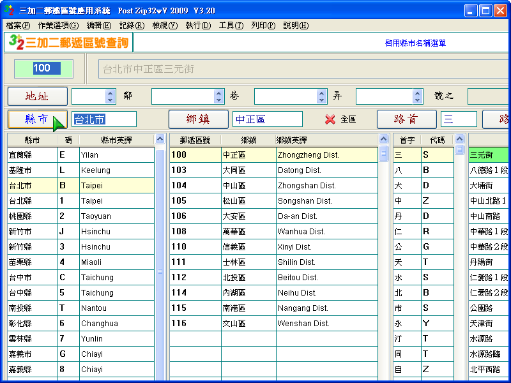
Task: Click the 縣市 button
Action: click(x=38, y=119)
